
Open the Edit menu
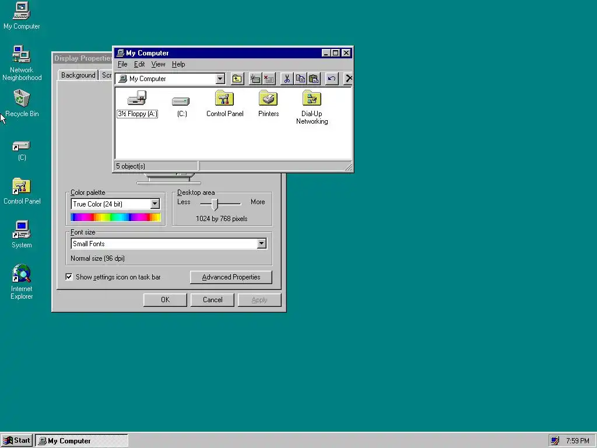(139, 64)
